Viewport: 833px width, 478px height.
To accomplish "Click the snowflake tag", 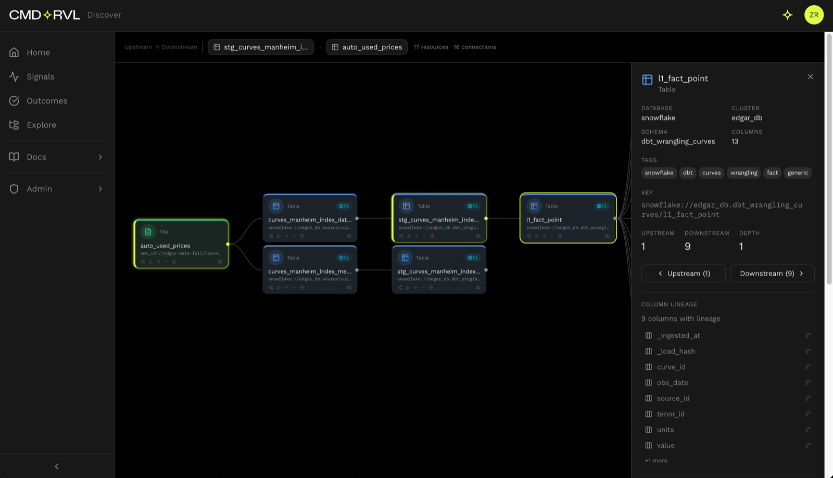I will (x=659, y=173).
